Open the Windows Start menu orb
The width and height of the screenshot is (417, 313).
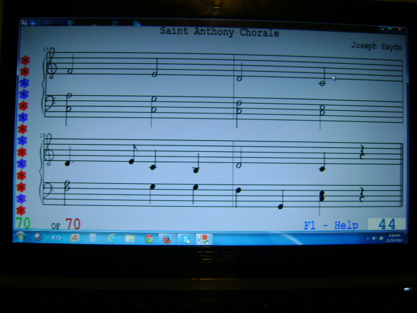(20, 237)
